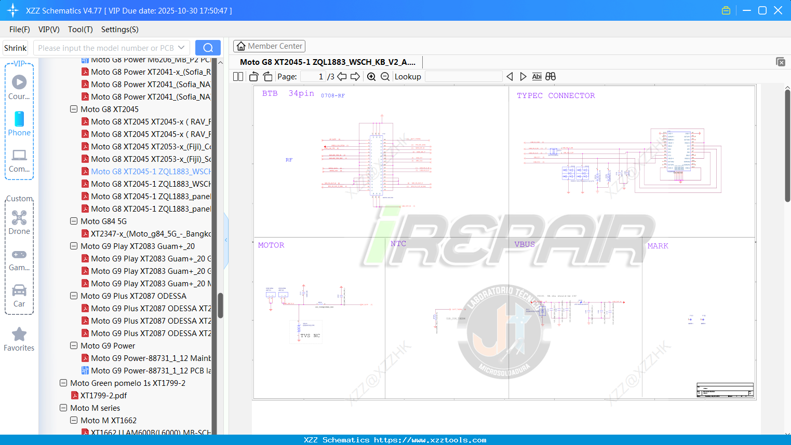This screenshot has height=445, width=791.
Task: Collapse the Moto G84 5G folder
Action: 74,221
